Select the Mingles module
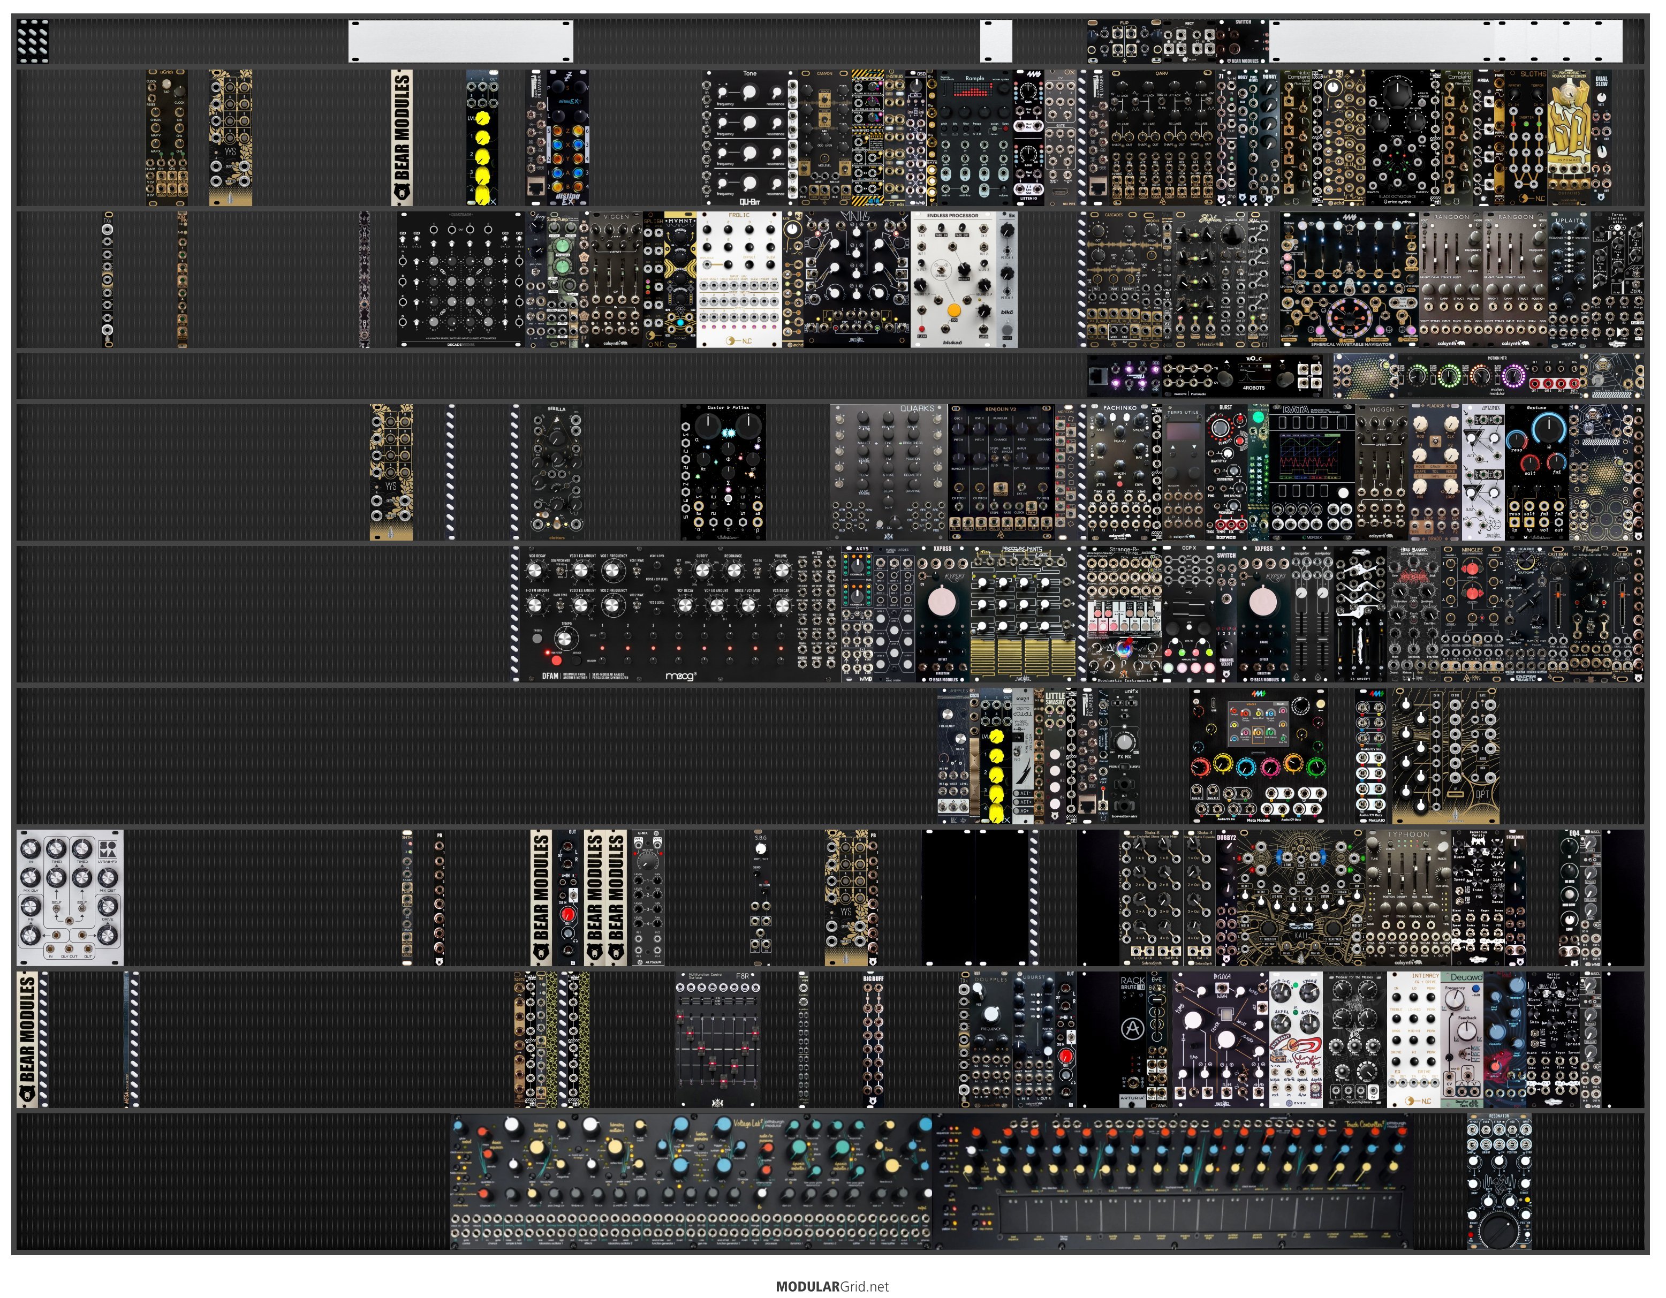 click(x=1472, y=614)
